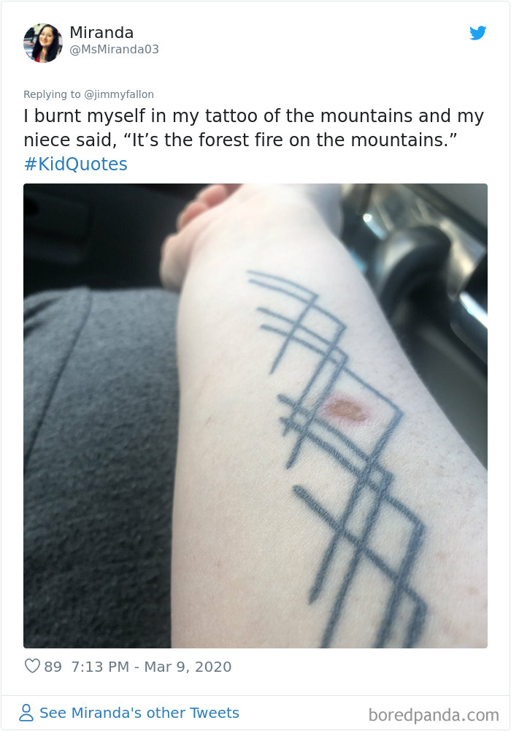The width and height of the screenshot is (511, 731).
Task: Open the Miranda display name
Action: coord(101,32)
